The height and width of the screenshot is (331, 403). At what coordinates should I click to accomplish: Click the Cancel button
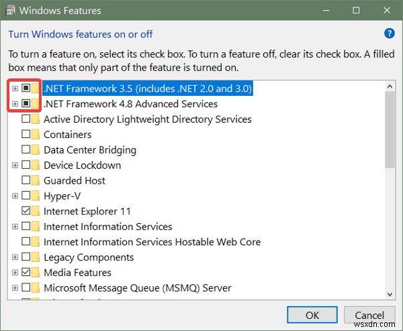[369, 316]
